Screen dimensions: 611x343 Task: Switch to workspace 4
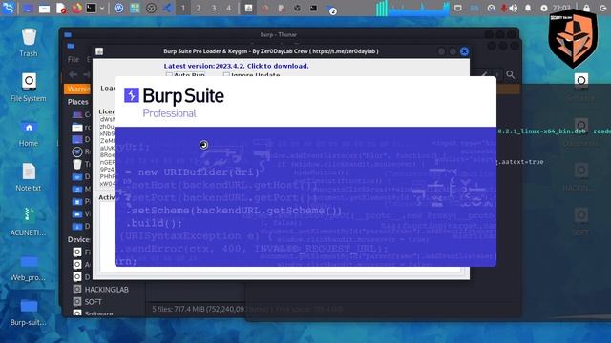pos(229,8)
